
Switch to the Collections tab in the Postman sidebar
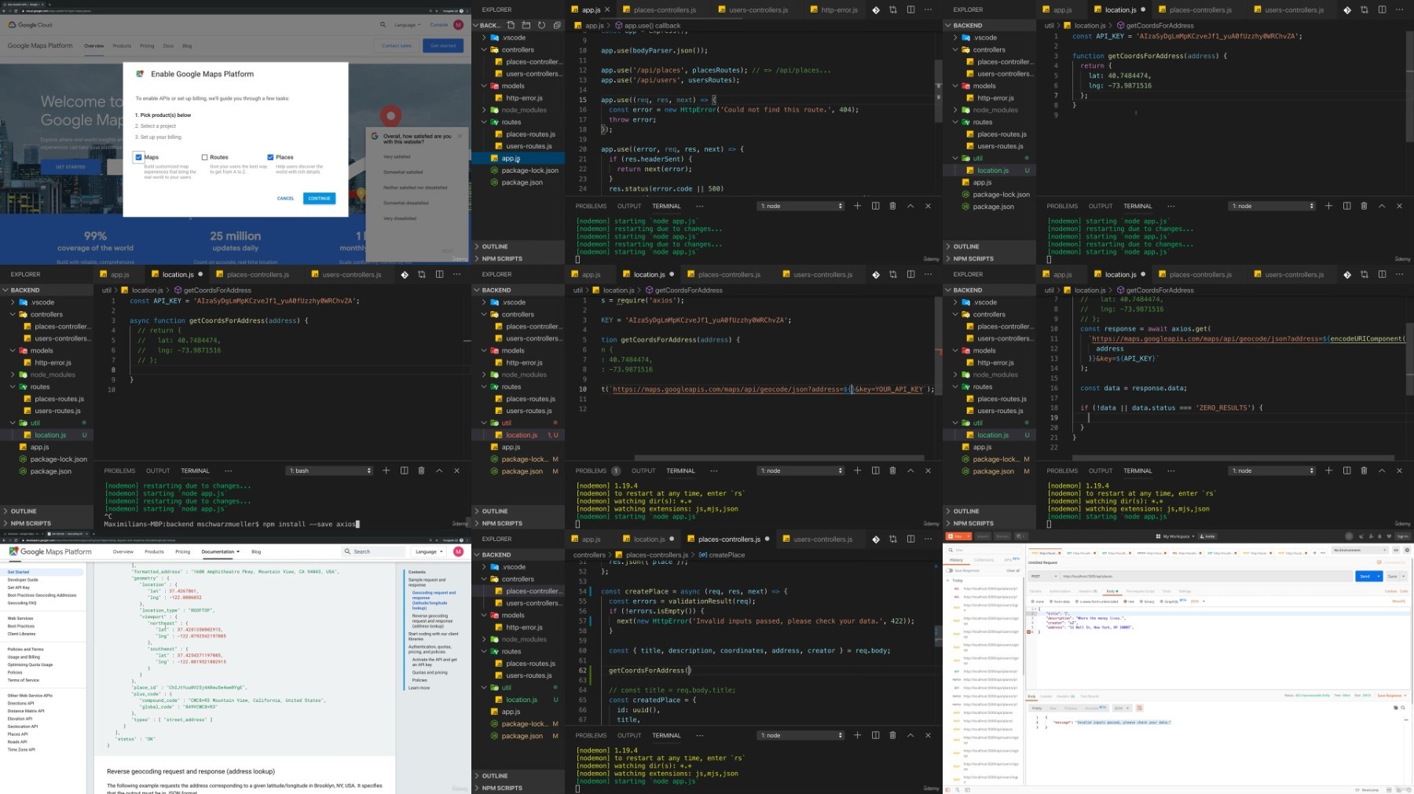[984, 560]
